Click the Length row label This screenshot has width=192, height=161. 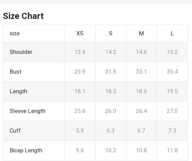pos(18,91)
